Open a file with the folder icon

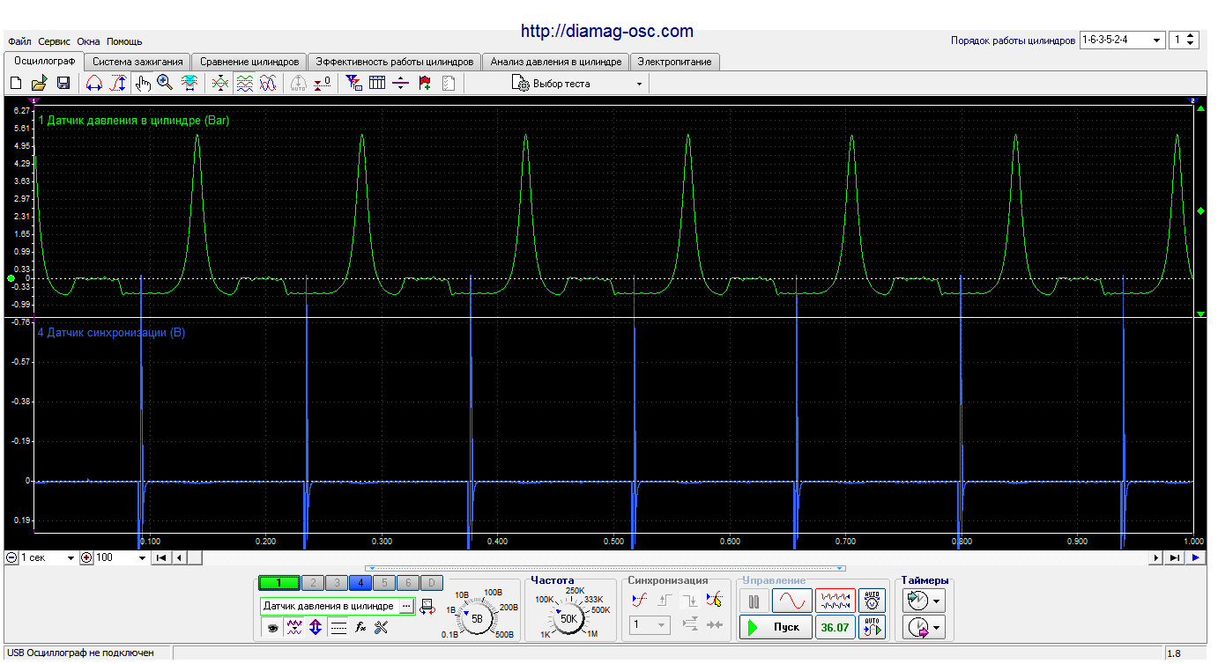[40, 83]
